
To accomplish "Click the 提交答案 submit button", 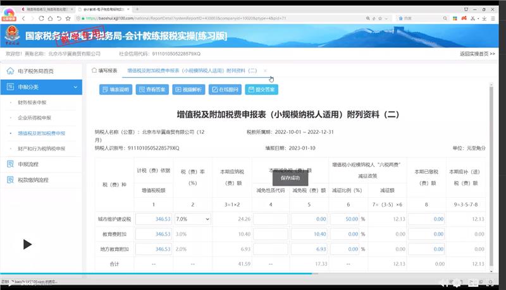I will (x=262, y=90).
